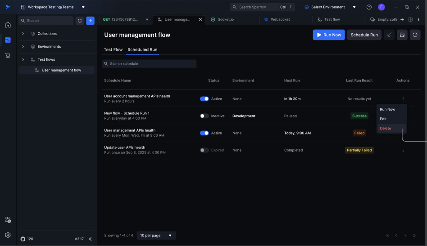This screenshot has height=246, width=427.
Task: Enable the New flow - Schedule Run 1 toggle
Action: click(x=204, y=116)
